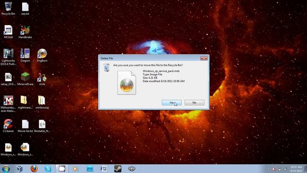Confirm deletion by clicking Yes
Image resolution: width=307 pixels, height=173 pixels.
pos(172,102)
